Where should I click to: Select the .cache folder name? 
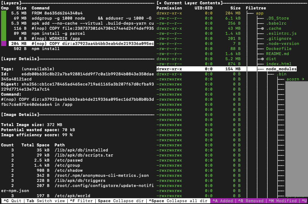[274, 29]
